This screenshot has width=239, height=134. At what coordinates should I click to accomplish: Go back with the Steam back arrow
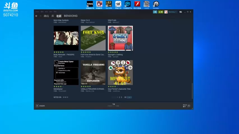pos(36,16)
